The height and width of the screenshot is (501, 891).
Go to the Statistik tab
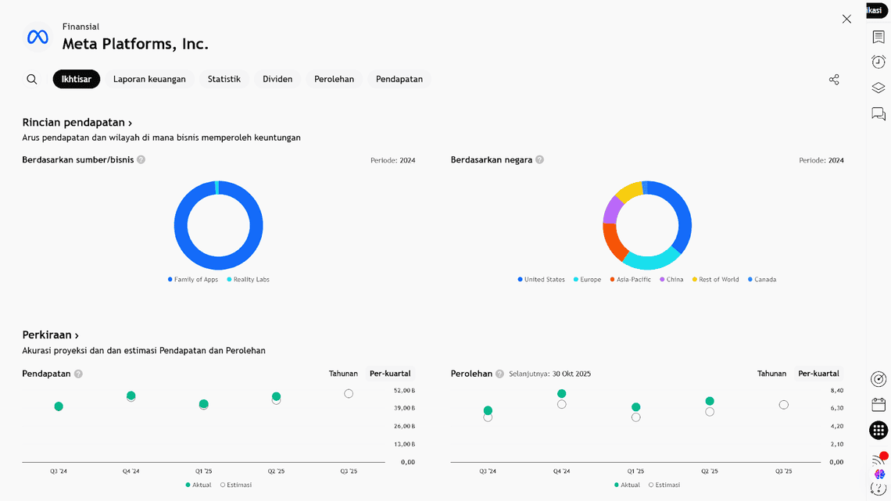(x=224, y=79)
